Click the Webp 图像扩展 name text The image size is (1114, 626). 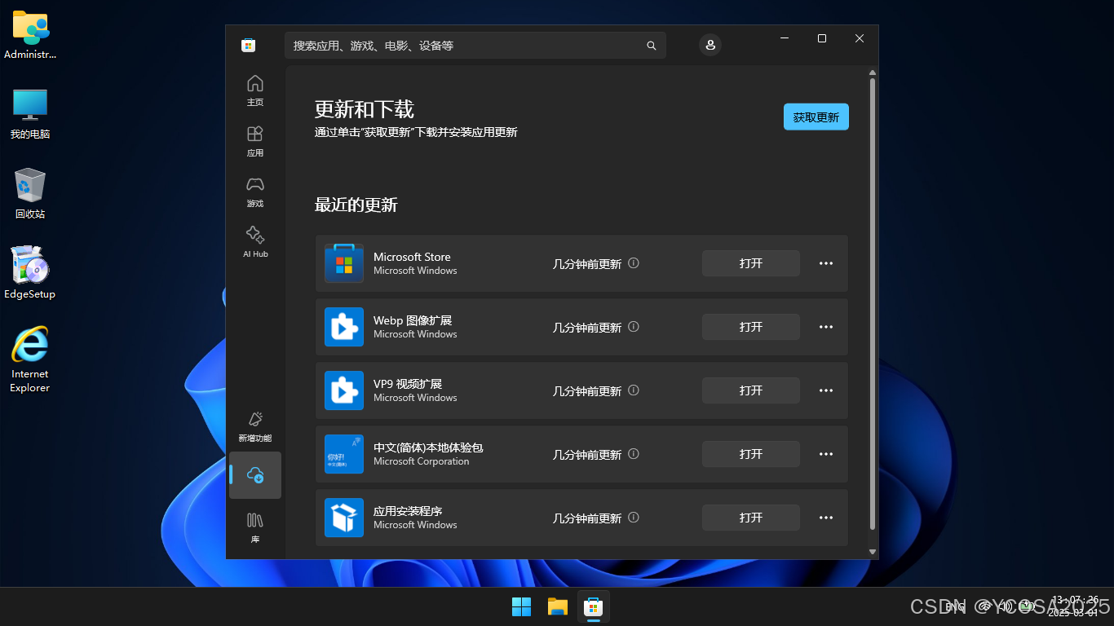tap(413, 320)
